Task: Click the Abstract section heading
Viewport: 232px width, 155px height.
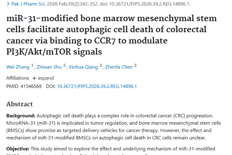Action: pyautogui.click(x=19, y=104)
